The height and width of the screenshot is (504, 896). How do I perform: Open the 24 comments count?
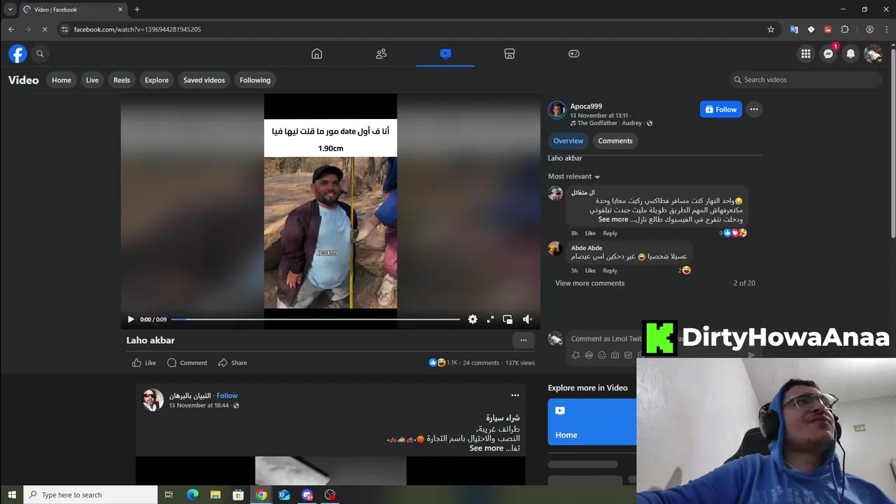481,363
